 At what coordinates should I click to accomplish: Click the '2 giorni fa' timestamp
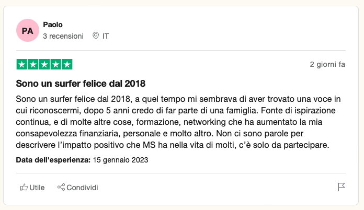point(327,65)
